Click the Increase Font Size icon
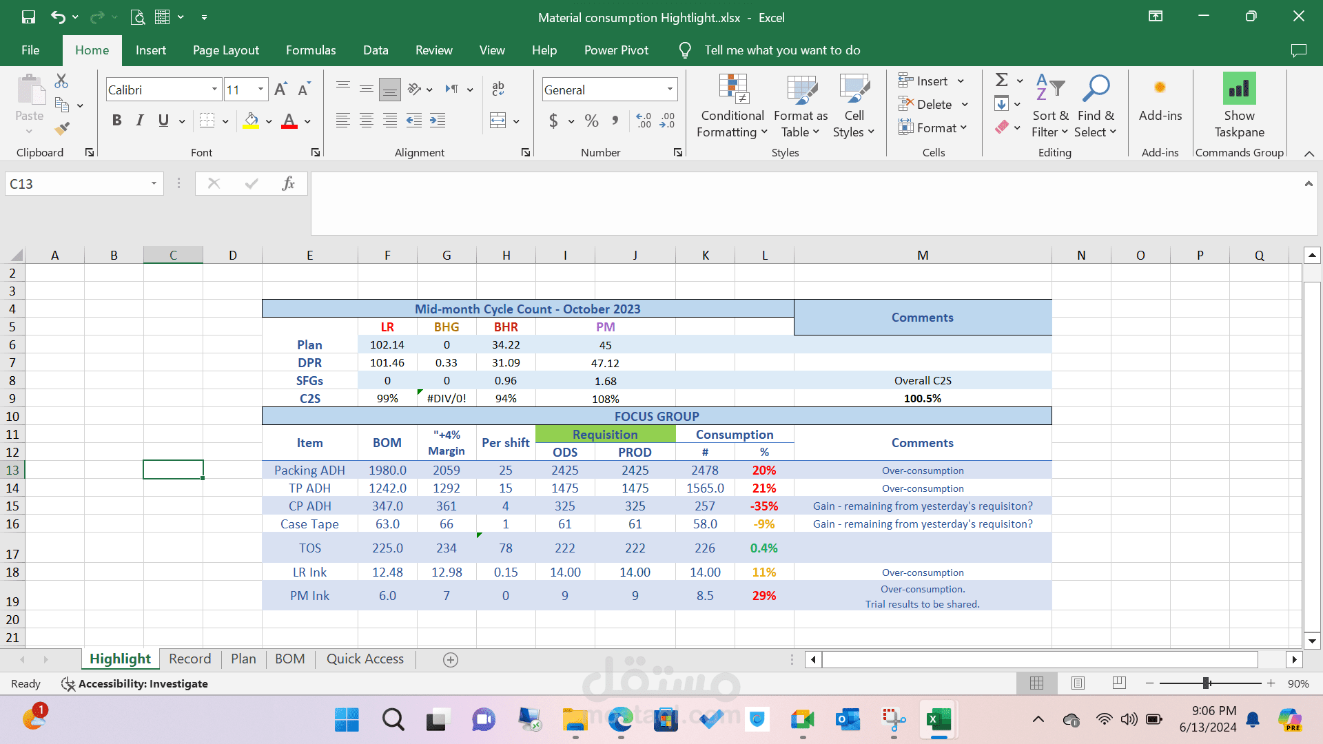 tap(280, 90)
